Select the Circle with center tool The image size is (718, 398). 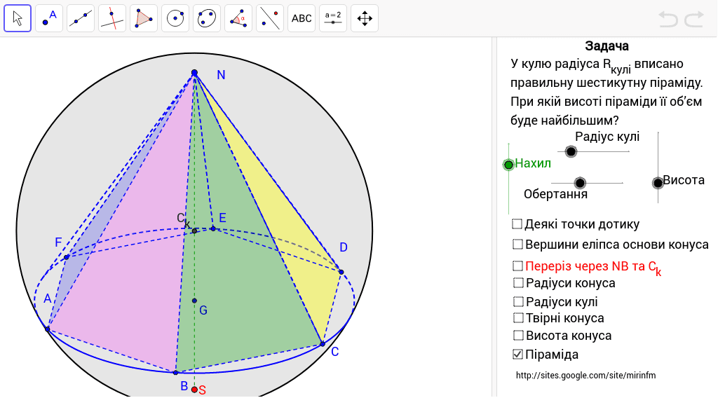[x=175, y=18]
